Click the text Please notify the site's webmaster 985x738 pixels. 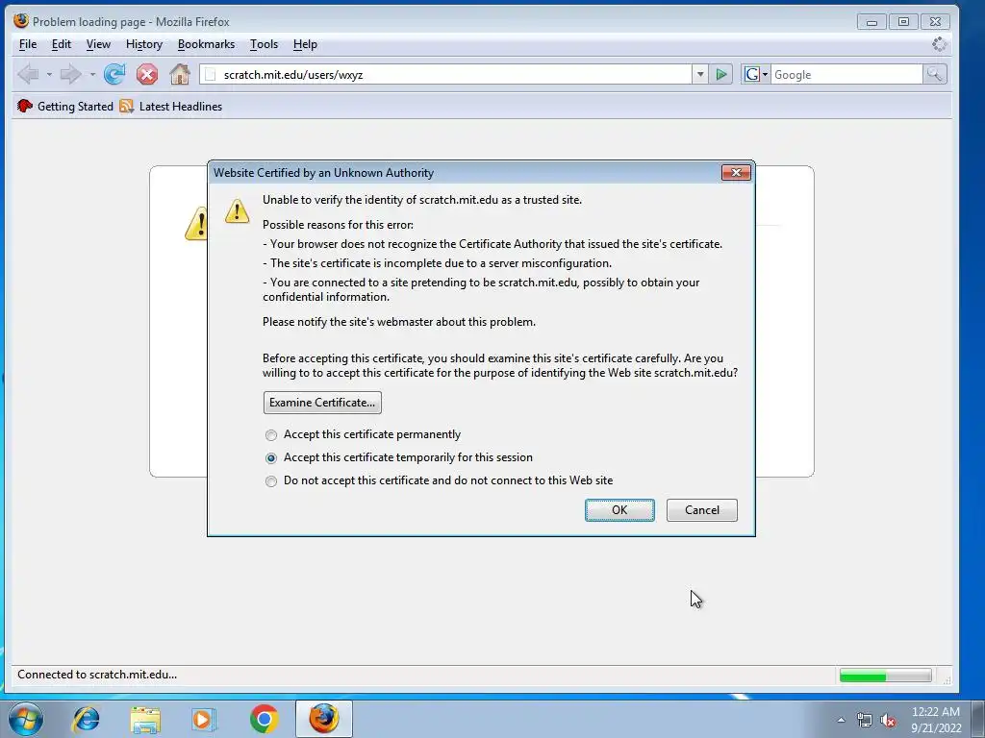[x=399, y=322]
